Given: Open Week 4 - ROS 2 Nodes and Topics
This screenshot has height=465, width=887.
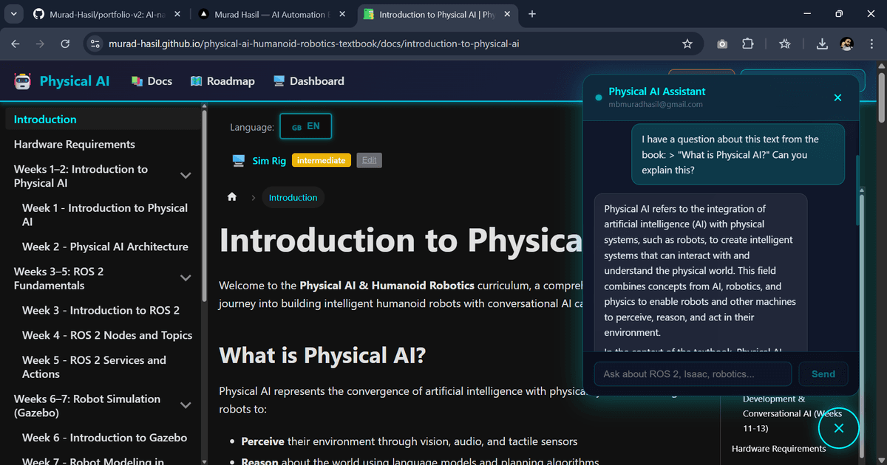Looking at the screenshot, I should tap(107, 335).
